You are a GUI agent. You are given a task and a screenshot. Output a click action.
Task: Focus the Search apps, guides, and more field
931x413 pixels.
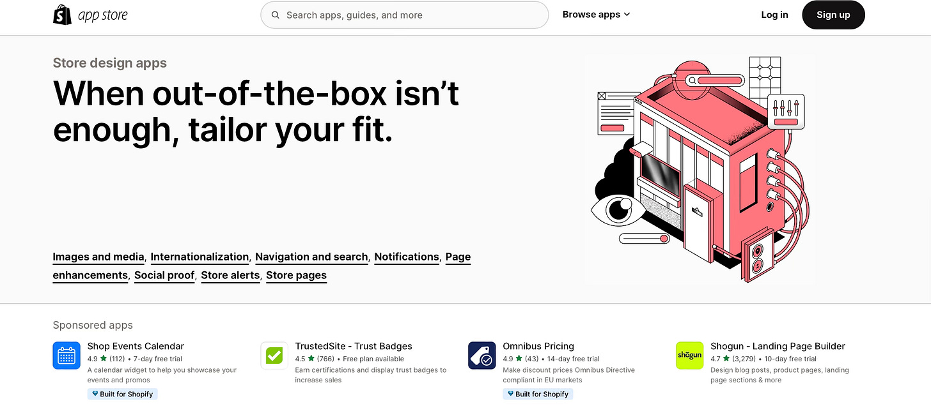(404, 15)
